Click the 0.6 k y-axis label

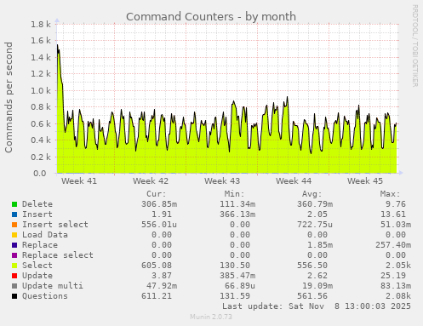(41, 124)
